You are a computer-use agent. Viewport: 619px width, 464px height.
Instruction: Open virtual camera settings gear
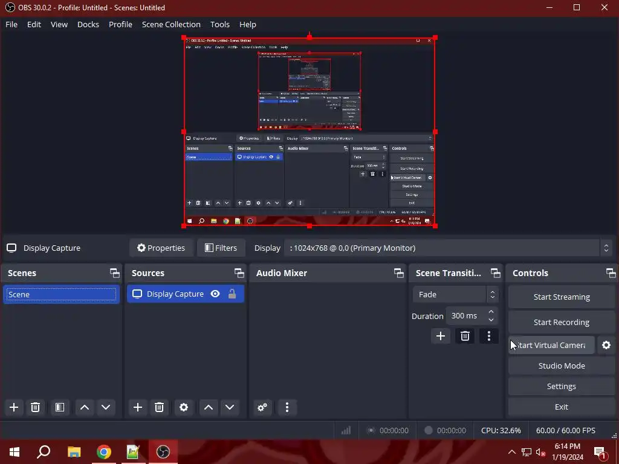coord(606,345)
